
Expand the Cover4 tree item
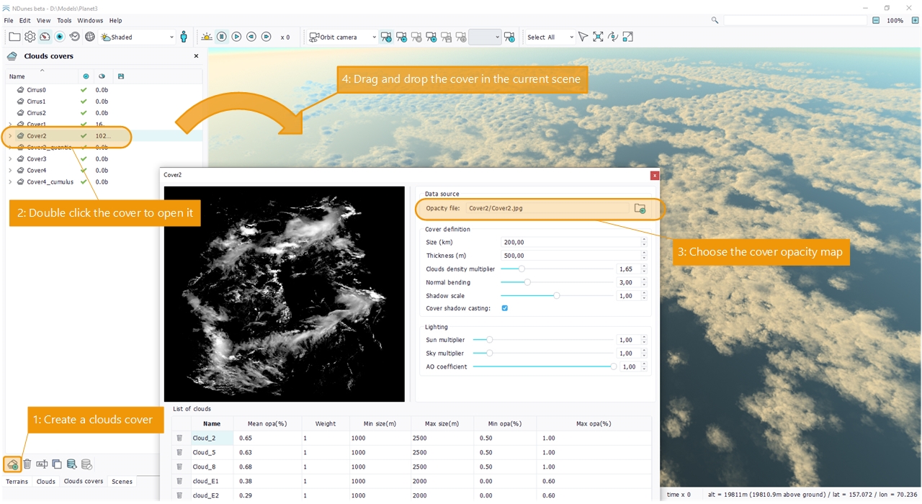10,171
